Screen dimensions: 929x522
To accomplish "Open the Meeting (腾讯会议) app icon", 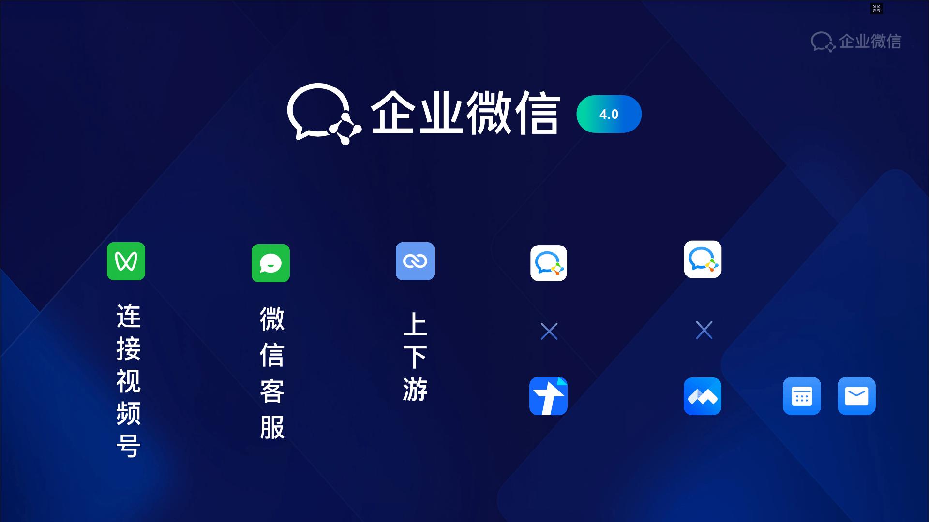I will point(702,395).
